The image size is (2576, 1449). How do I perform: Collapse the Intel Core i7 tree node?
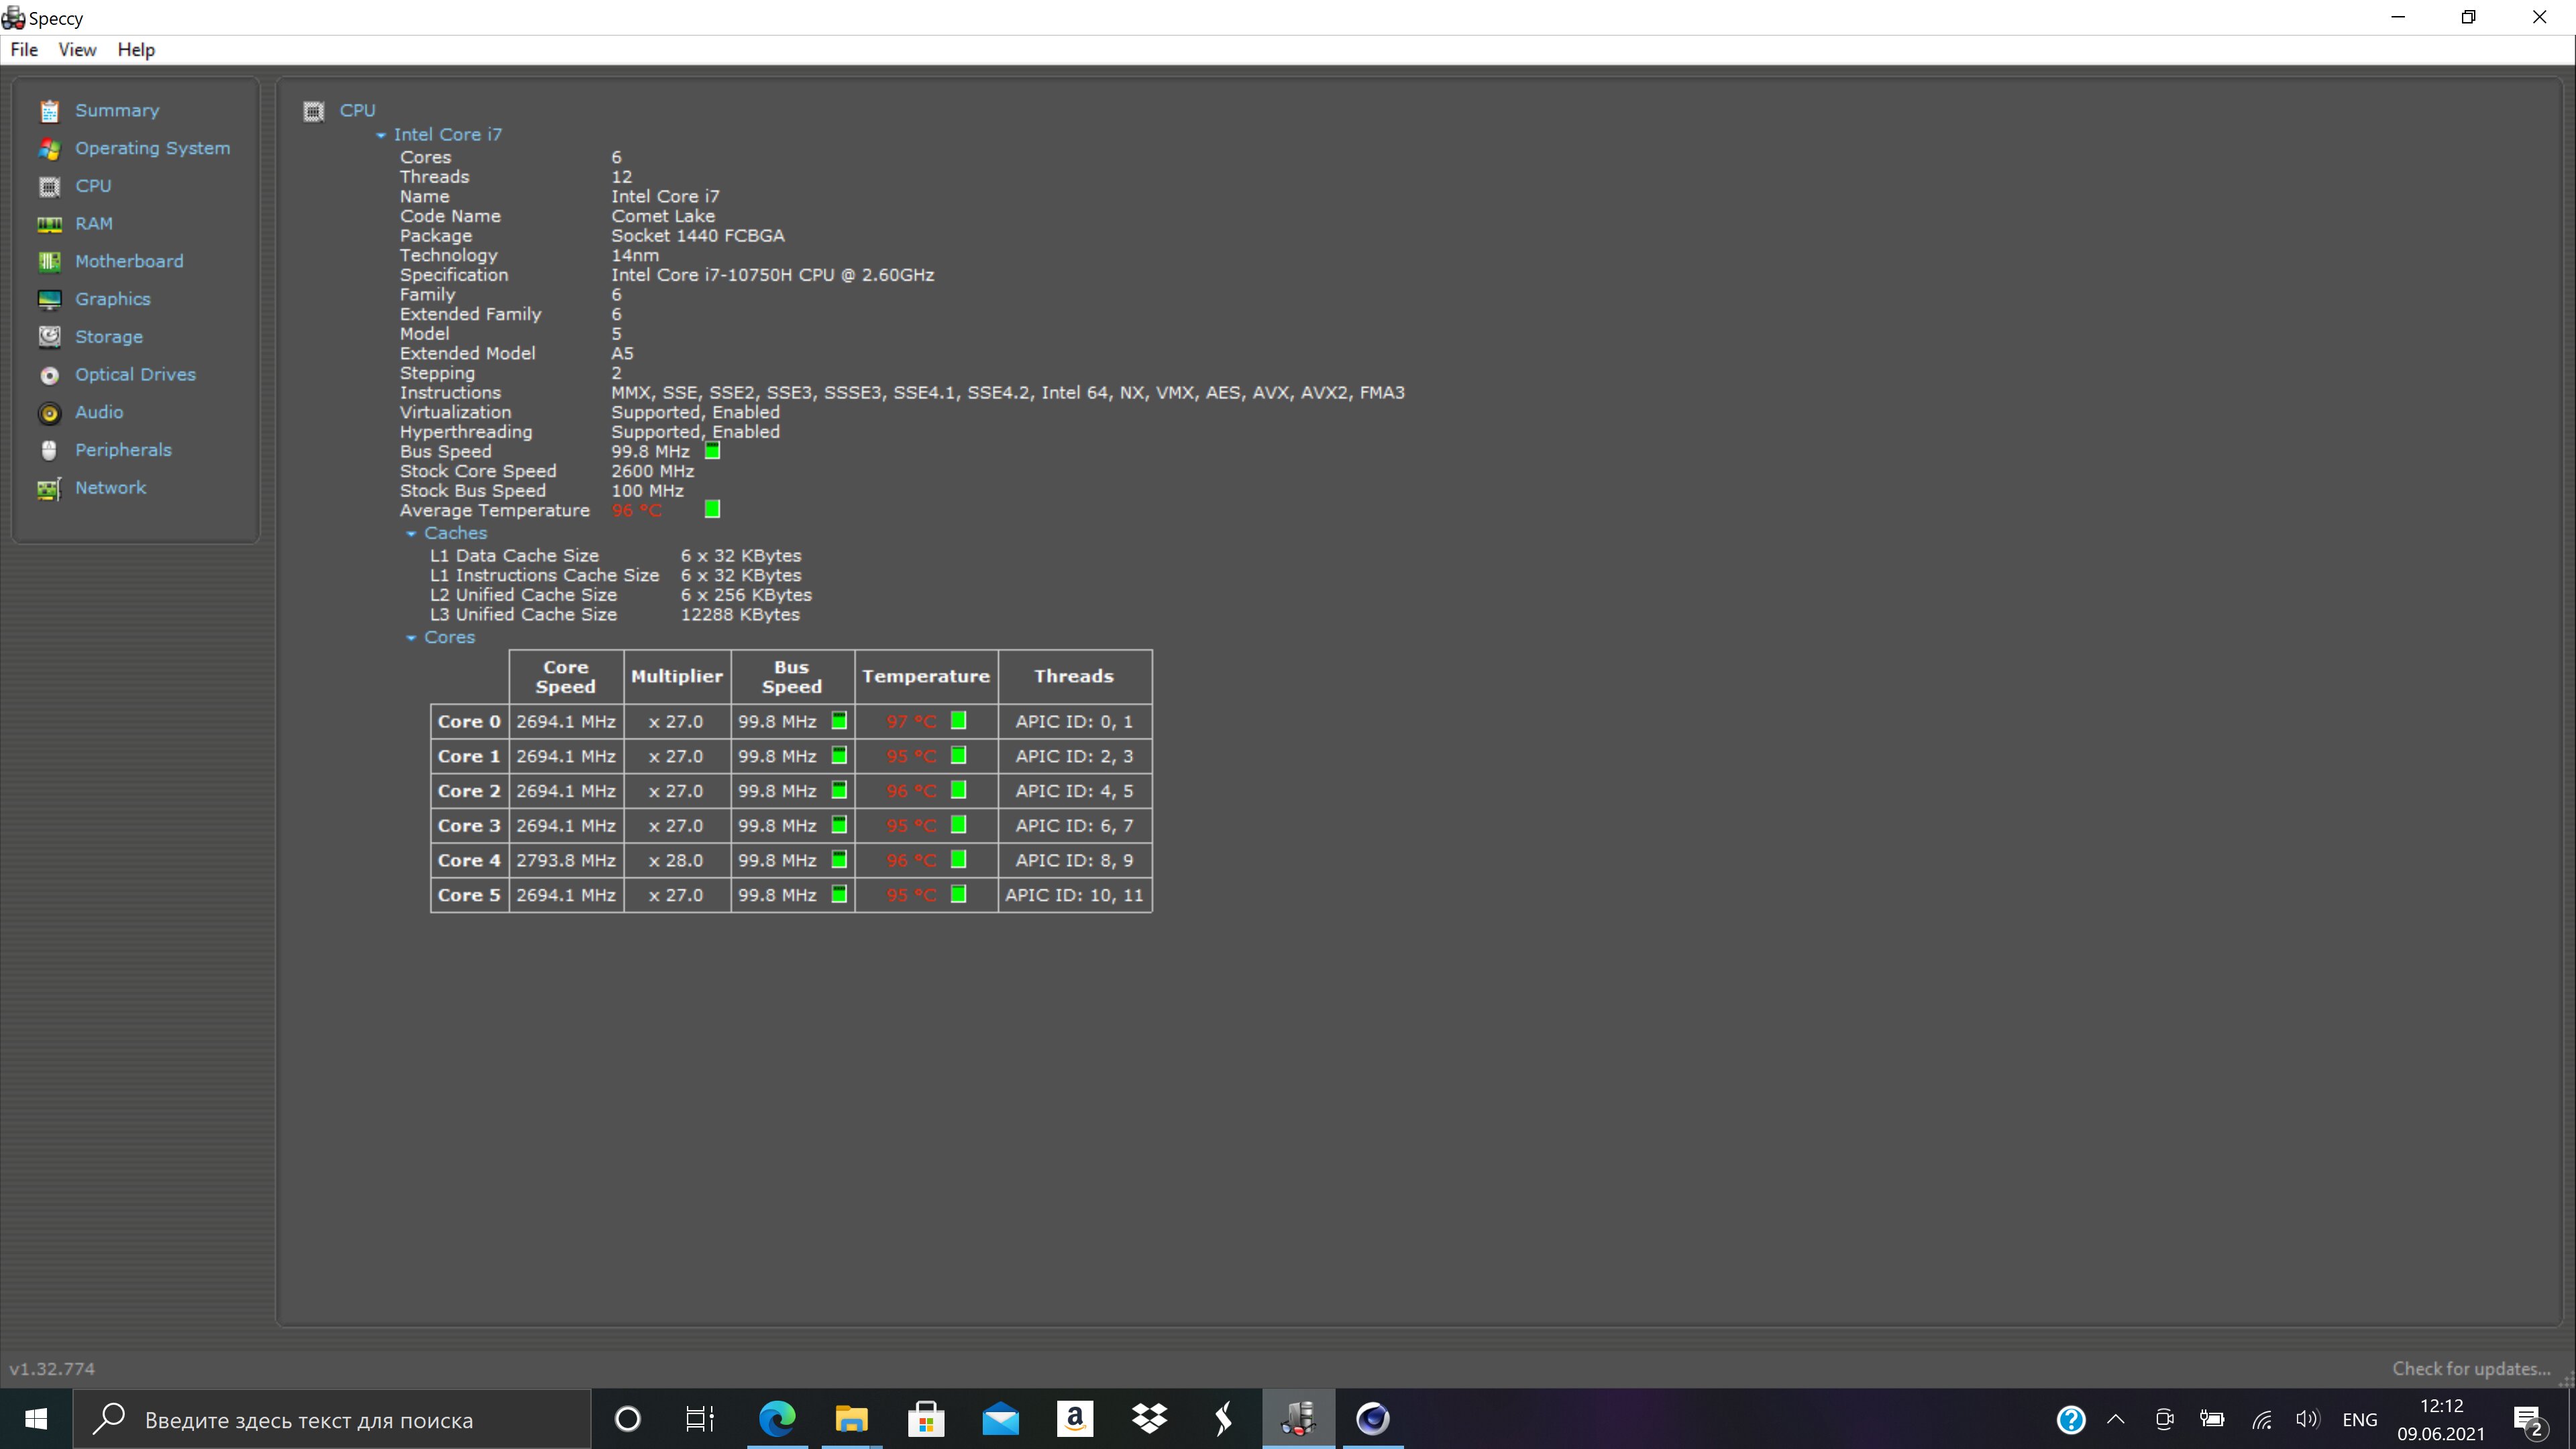tap(381, 135)
